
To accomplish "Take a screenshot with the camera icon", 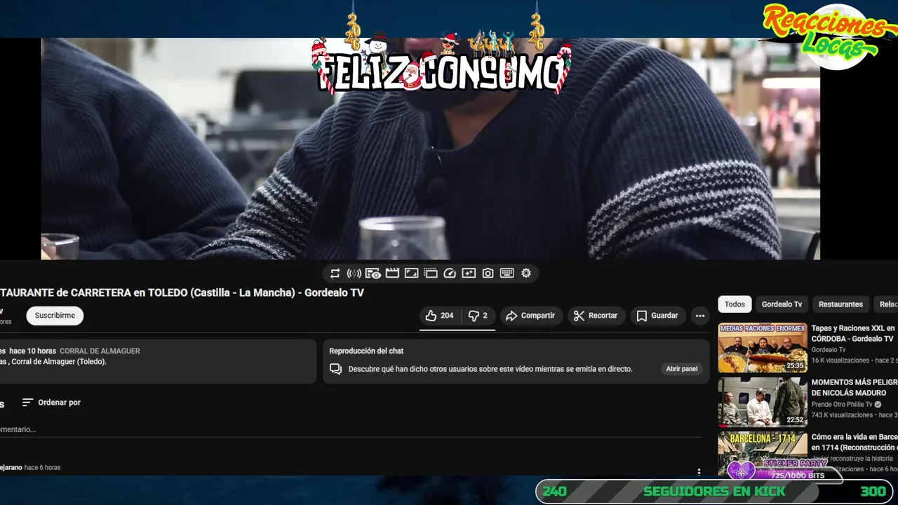I will pyautogui.click(x=488, y=274).
